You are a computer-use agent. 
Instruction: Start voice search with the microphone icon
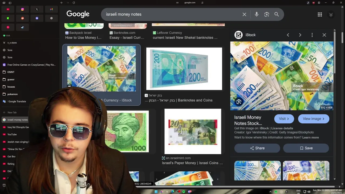256,14
